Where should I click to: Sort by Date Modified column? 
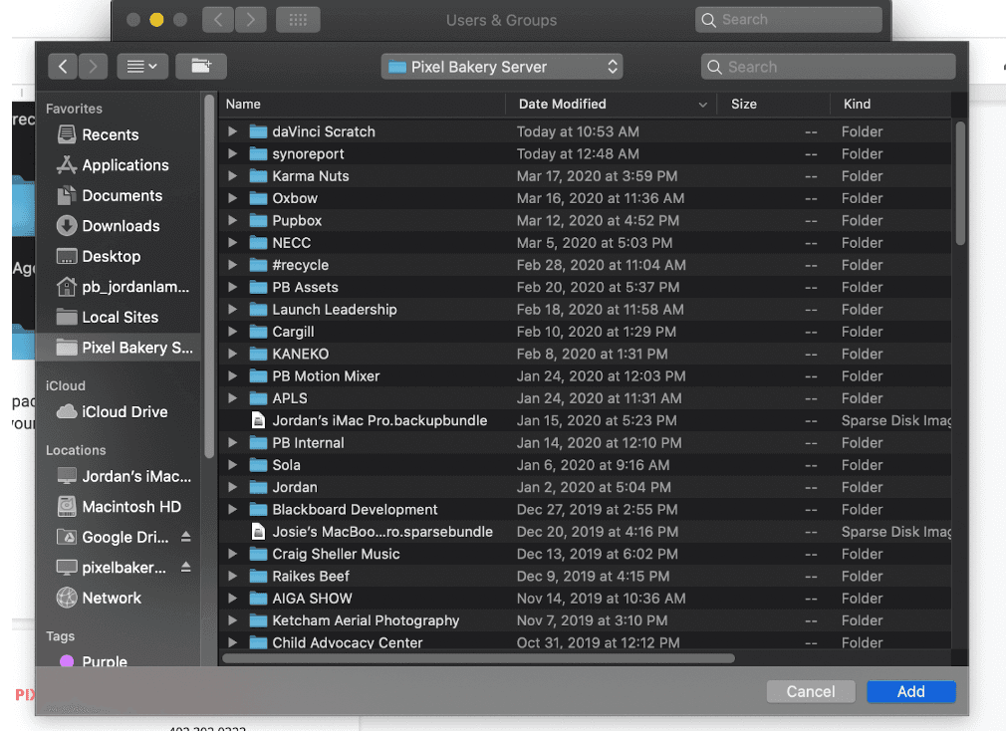[x=611, y=104]
